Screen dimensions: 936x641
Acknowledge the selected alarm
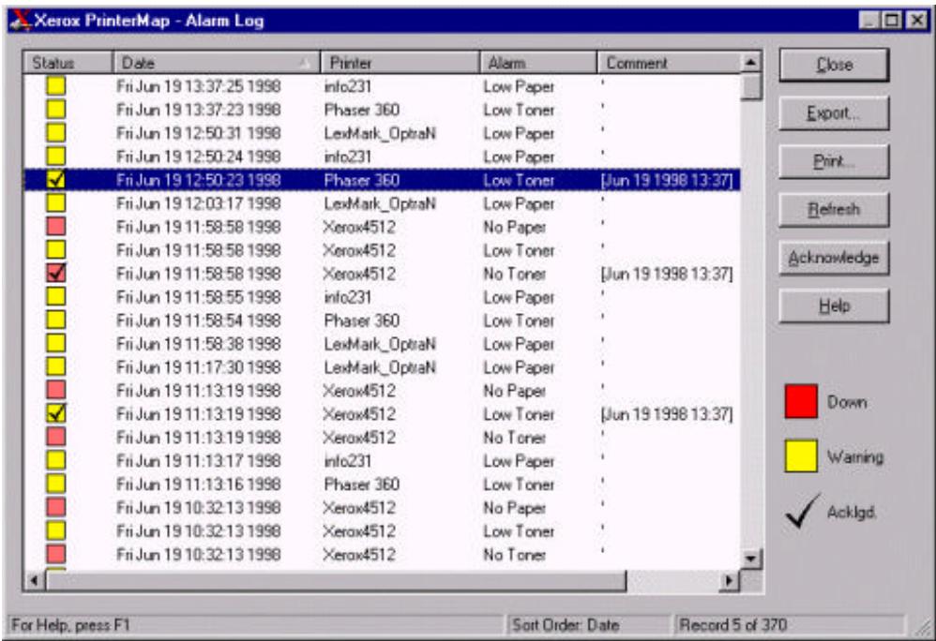(834, 258)
